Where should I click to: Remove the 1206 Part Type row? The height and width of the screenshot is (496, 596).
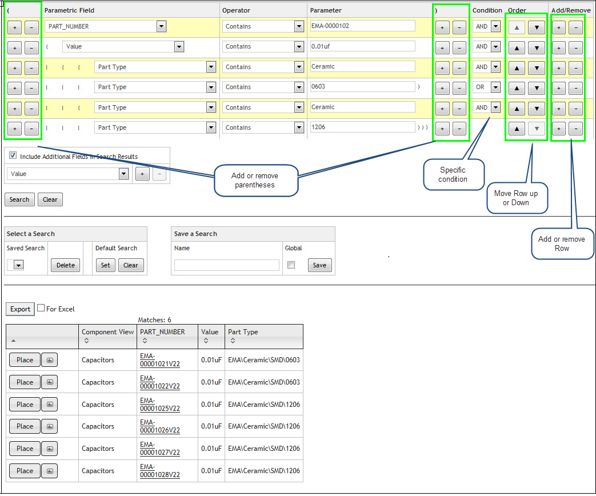(x=575, y=127)
